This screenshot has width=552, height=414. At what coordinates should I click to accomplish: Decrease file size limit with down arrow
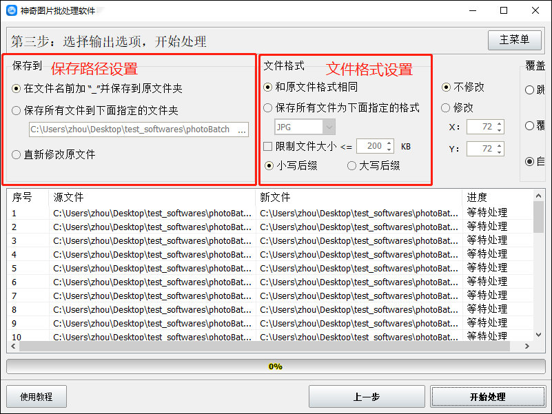(389, 149)
